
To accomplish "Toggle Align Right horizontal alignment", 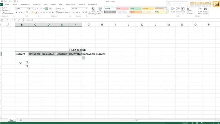I will [47, 12].
